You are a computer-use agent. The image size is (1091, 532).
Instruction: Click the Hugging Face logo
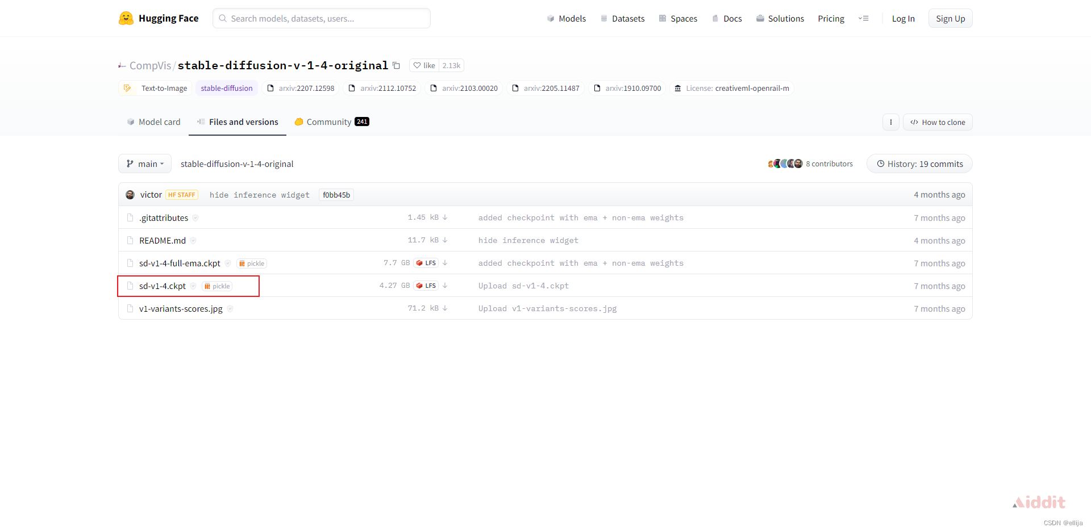pos(159,18)
